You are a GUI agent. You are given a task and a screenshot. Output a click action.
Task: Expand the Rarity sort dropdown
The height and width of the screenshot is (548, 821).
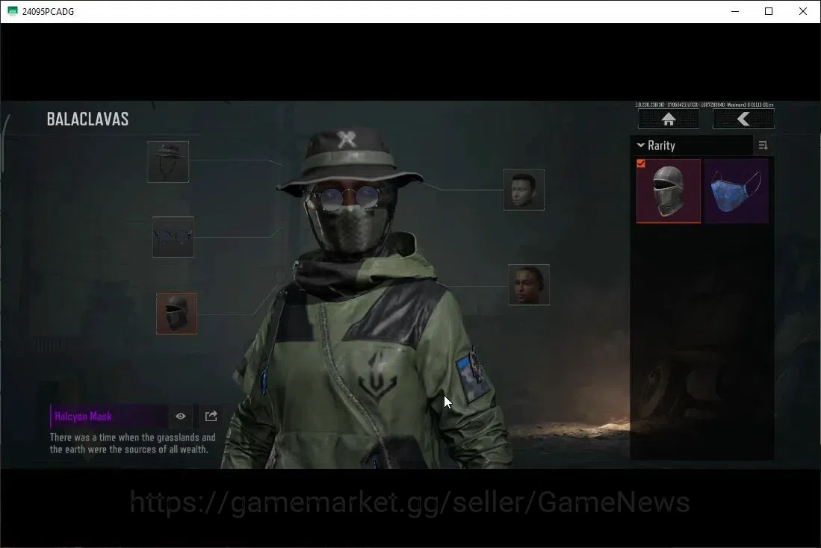[691, 146]
